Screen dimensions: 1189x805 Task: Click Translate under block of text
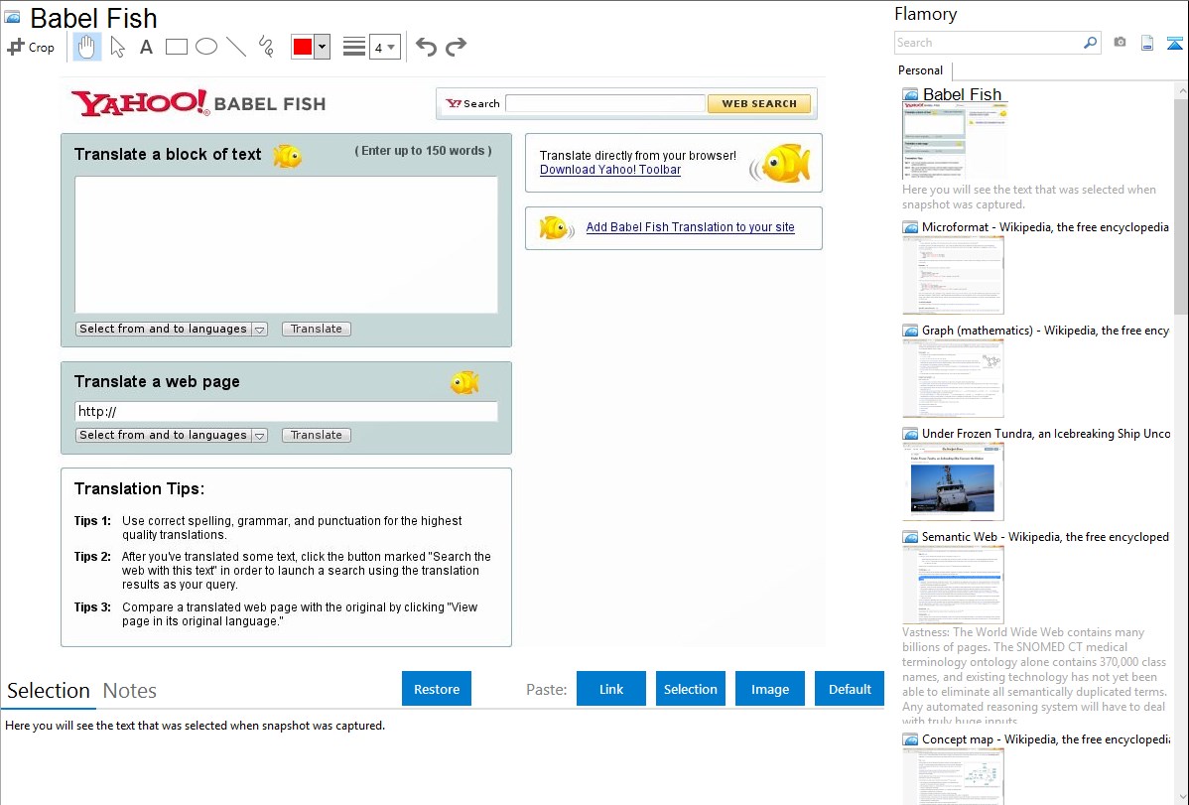(317, 330)
